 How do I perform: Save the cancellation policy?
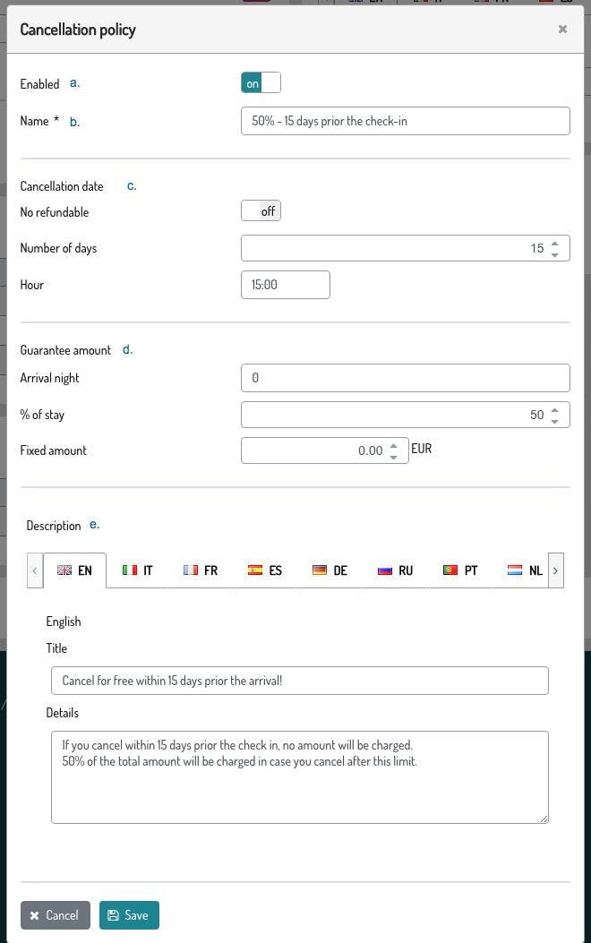click(129, 915)
